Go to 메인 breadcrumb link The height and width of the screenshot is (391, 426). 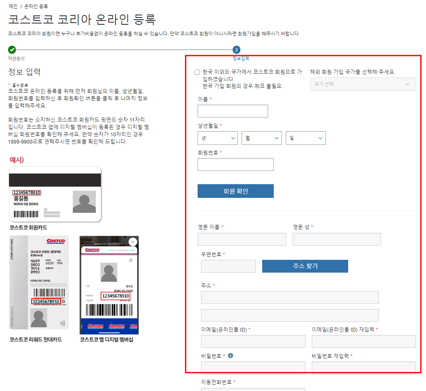[13, 6]
